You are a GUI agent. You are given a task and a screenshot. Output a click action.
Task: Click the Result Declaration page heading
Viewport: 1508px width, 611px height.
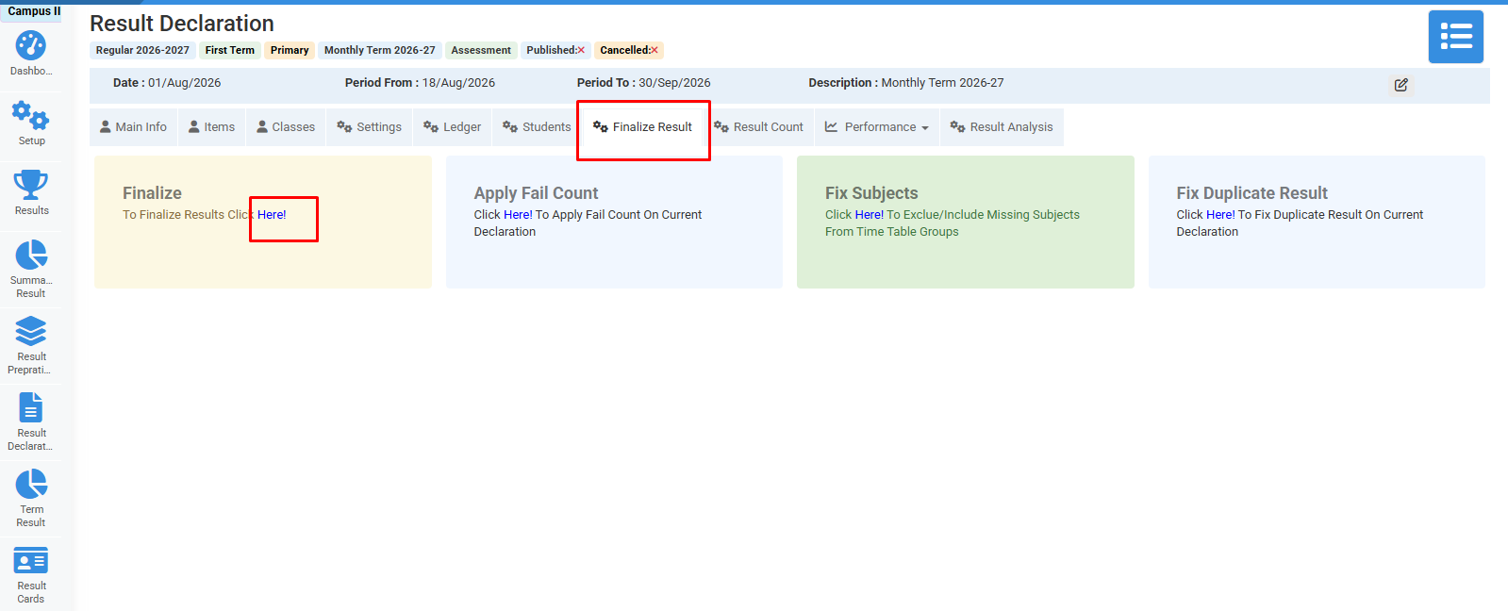[x=182, y=24]
